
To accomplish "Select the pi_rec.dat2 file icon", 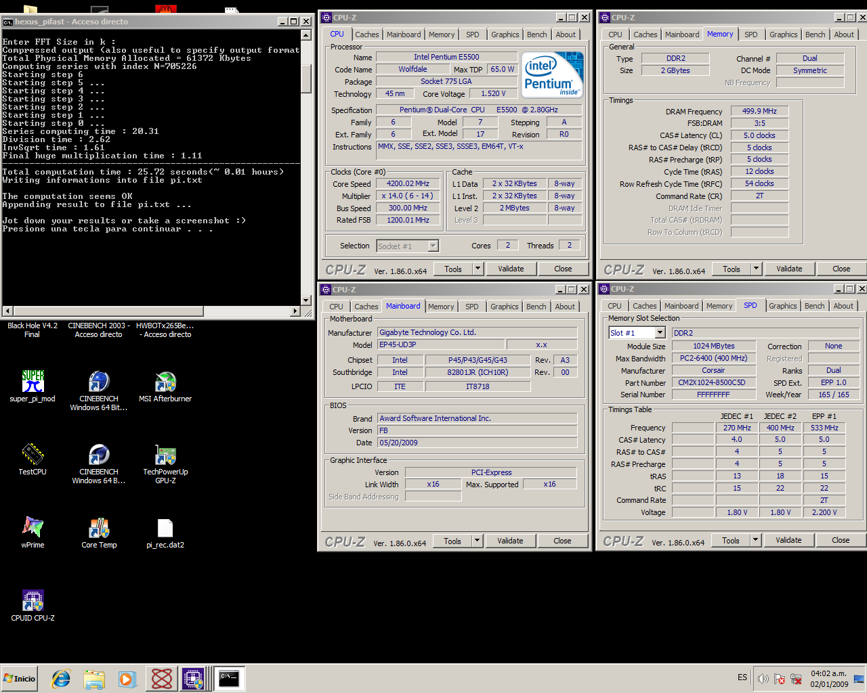I will (165, 532).
